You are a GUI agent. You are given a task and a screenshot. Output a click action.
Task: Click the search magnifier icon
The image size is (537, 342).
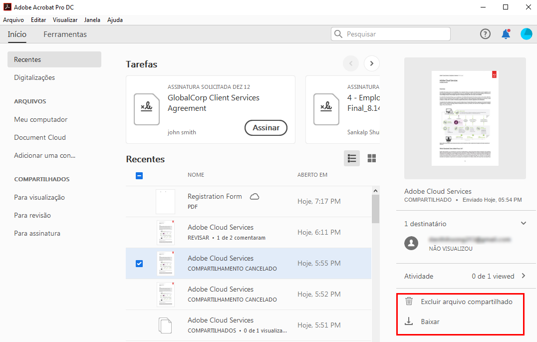tap(338, 34)
